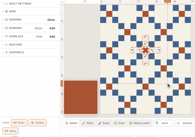Image resolution: width=195 pixels, height=137 pixels.
Task: Click the 'in' ruler units label
Action: click(63, 2)
